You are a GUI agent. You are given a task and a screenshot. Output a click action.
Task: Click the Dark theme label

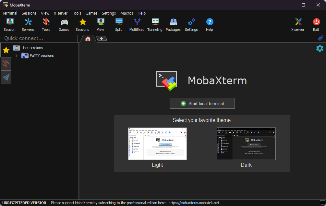coord(246,165)
